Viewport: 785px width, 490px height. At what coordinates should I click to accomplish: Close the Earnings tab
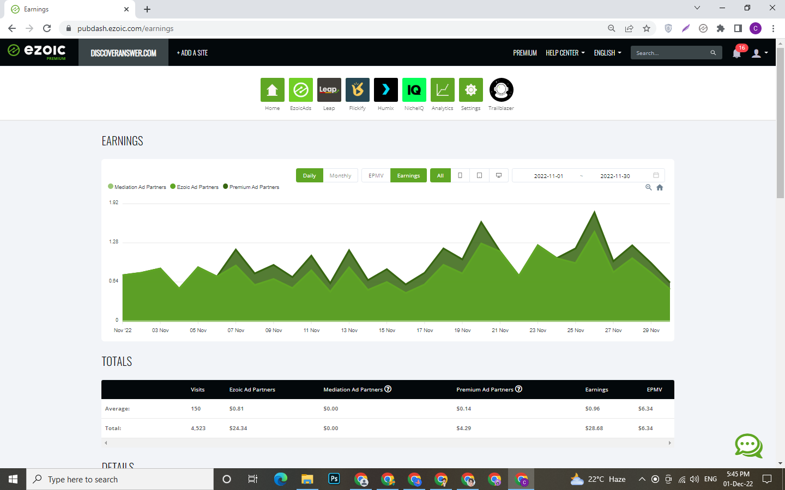[x=126, y=9]
